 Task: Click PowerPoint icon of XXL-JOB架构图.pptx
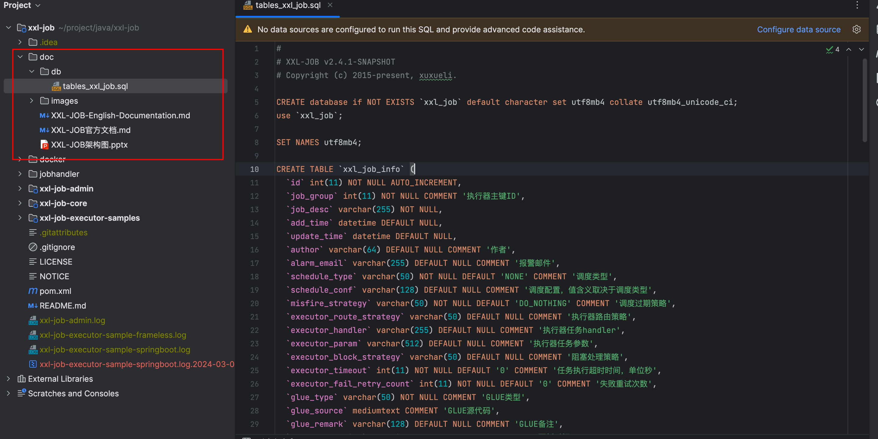[x=44, y=145]
